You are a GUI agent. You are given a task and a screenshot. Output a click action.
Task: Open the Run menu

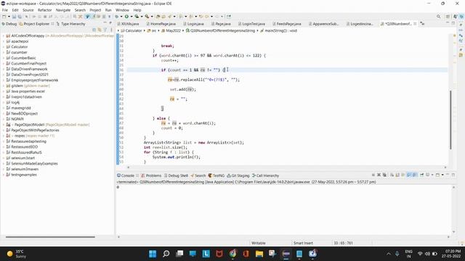coord(108,10)
